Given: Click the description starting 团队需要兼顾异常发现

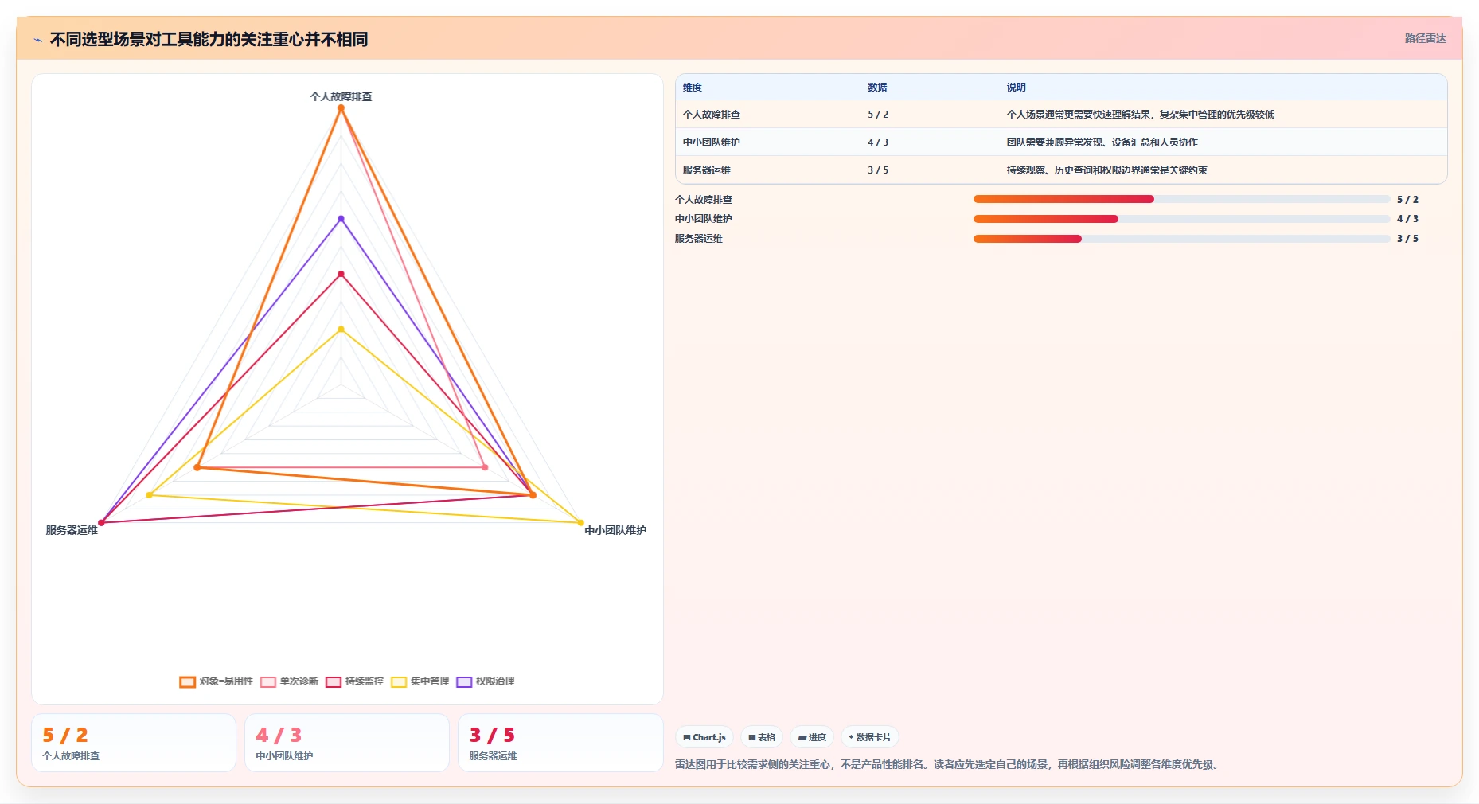Looking at the screenshot, I should click(1102, 142).
